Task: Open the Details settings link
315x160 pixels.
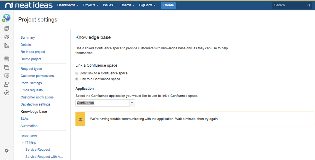Action: point(26,45)
